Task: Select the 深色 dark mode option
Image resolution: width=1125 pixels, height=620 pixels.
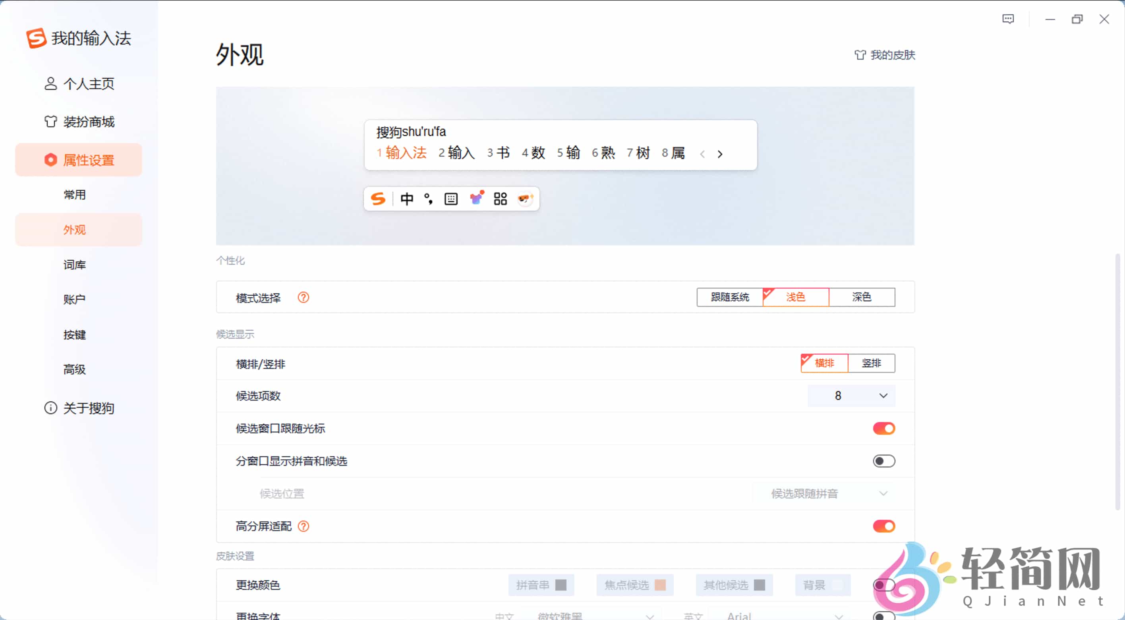Action: pyautogui.click(x=861, y=297)
